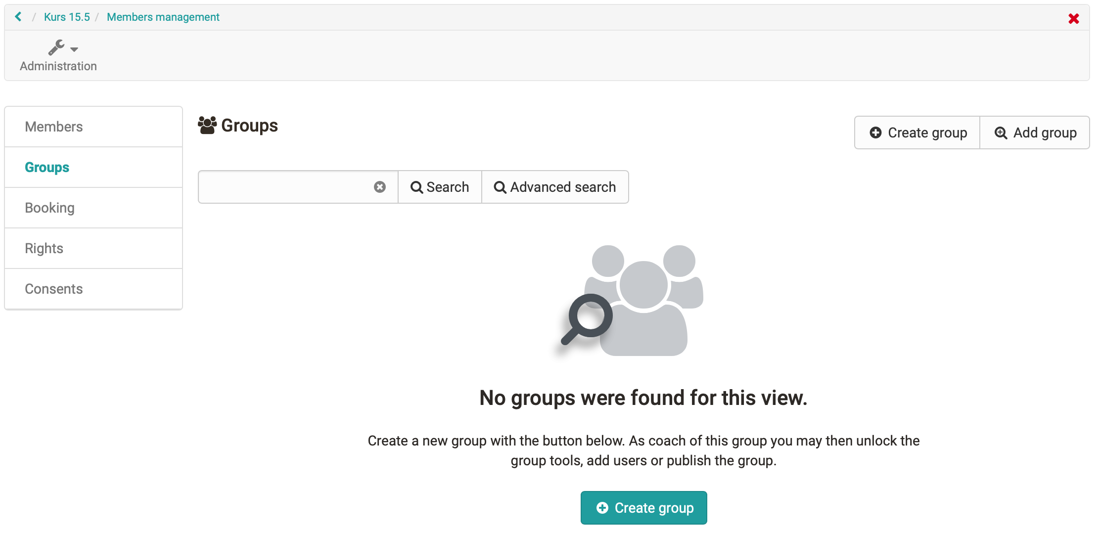
Task: Click the Kurs 15.5 breadcrumb link
Action: tap(67, 17)
